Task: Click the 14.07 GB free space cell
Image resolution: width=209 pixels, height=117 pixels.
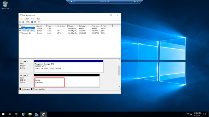Action: 95,31
